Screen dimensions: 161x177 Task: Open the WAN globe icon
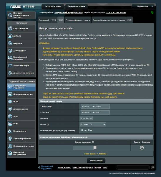click(x=10, y=101)
